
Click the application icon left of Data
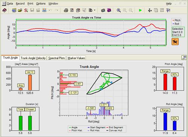pos(4,3)
